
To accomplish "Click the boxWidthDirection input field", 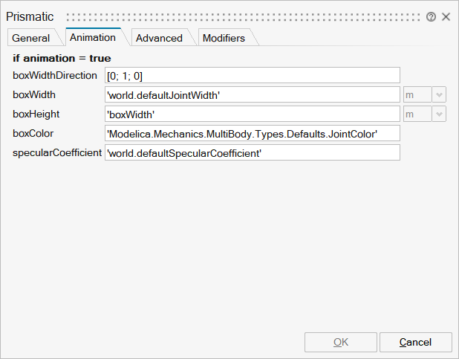I will (253, 75).
